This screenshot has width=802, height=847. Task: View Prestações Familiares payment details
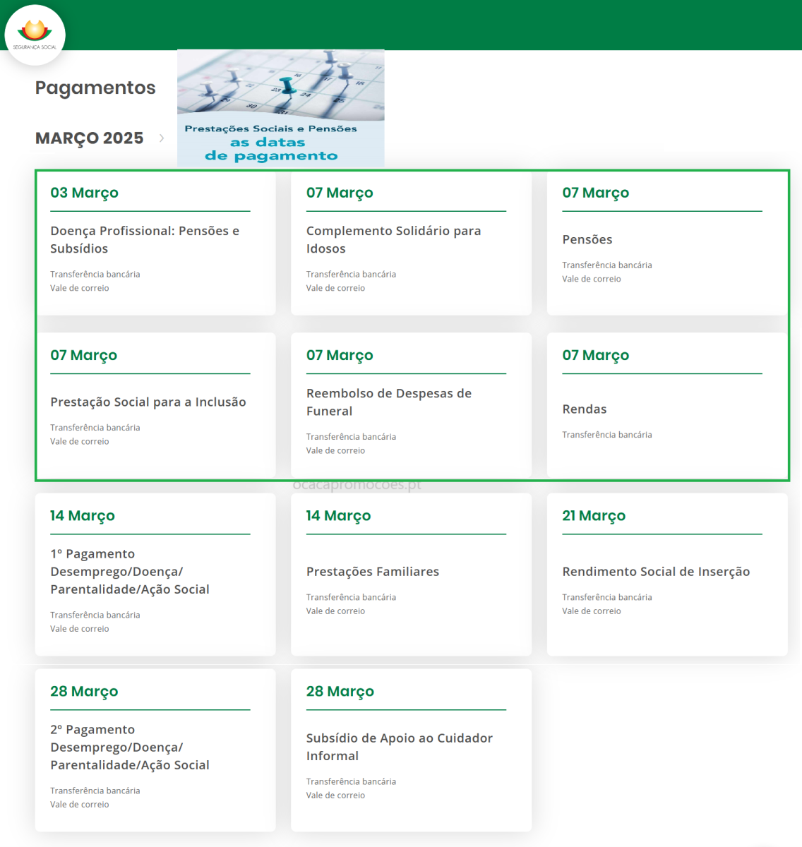[373, 572]
